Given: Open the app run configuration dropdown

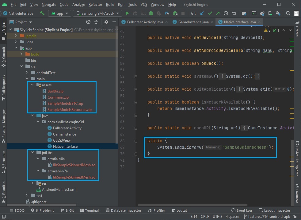Looking at the screenshot, I should (60, 13).
